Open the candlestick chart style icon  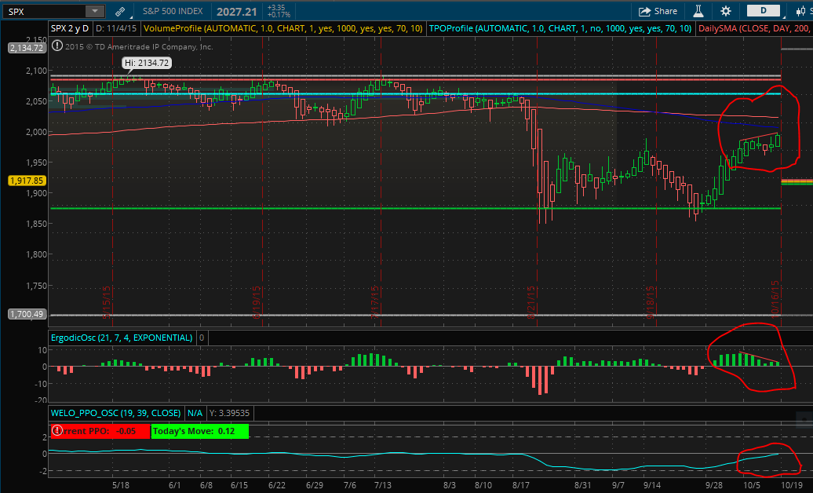point(800,11)
